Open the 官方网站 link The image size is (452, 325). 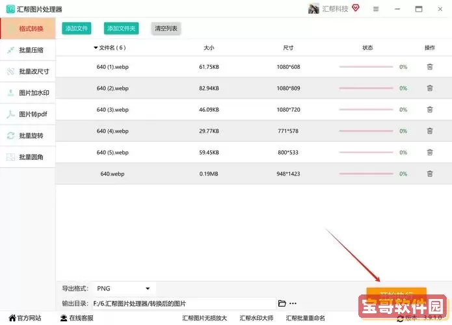(29, 318)
